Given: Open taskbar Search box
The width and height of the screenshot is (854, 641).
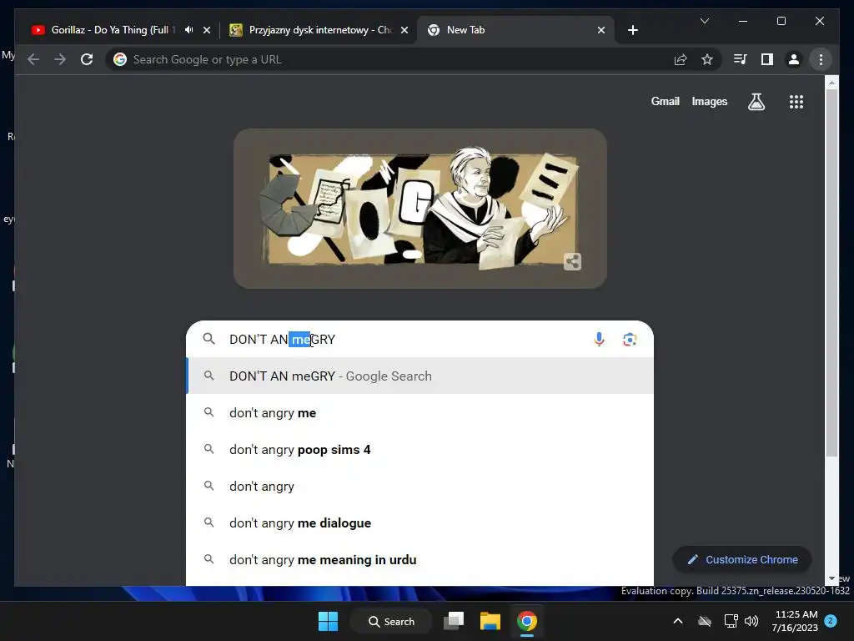Looking at the screenshot, I should click(391, 621).
